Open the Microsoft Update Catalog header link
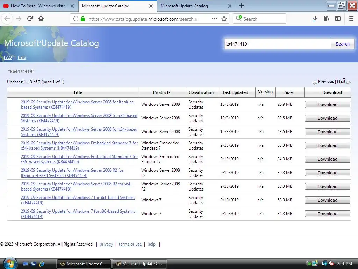358x269 pixels. tap(51, 43)
